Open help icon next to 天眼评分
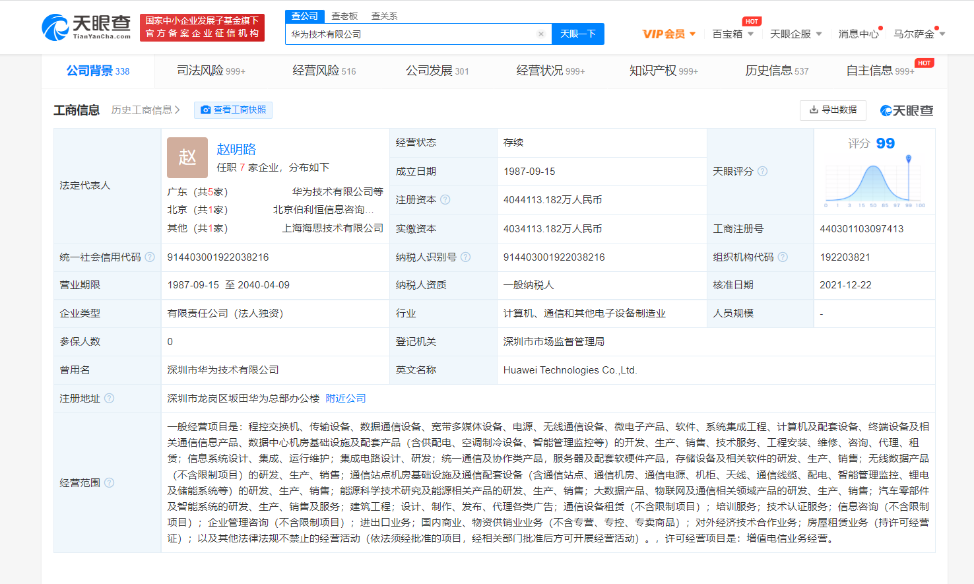 [x=762, y=171]
